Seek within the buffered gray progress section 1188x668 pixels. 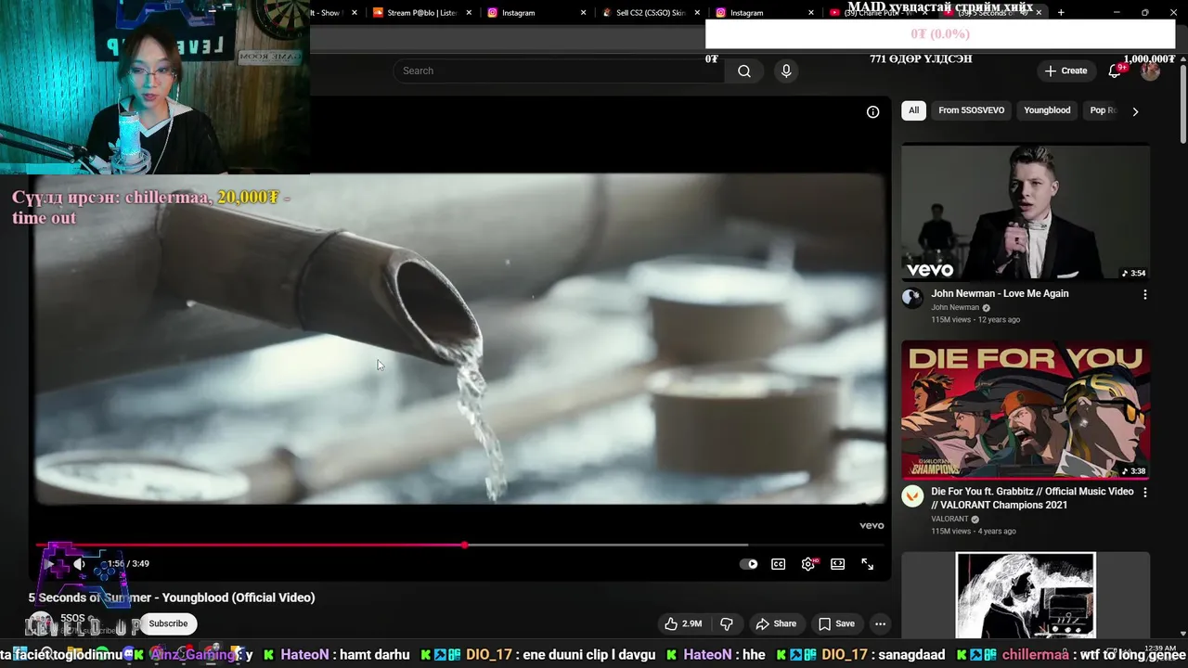point(608,545)
